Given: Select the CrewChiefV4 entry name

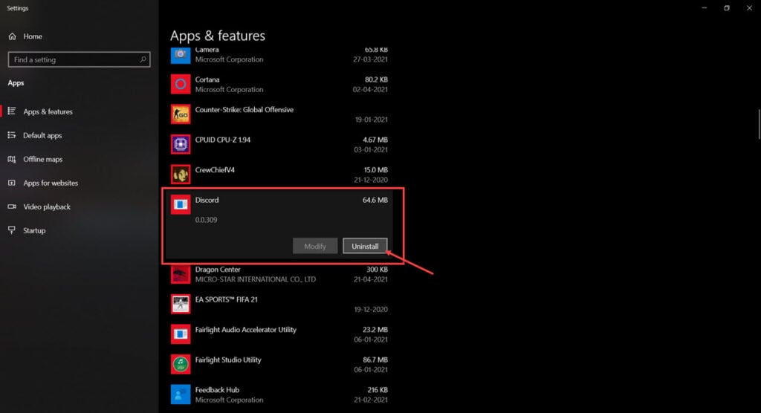Looking at the screenshot, I should coord(215,169).
